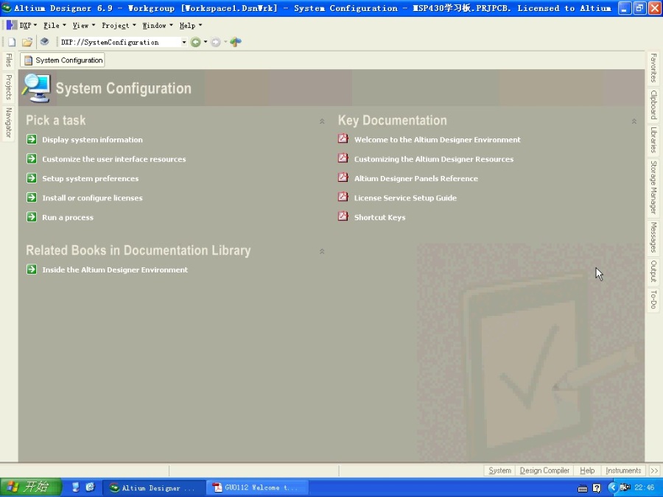The image size is (663, 497).
Task: Click the new document toolbar icon
Action: pos(12,42)
